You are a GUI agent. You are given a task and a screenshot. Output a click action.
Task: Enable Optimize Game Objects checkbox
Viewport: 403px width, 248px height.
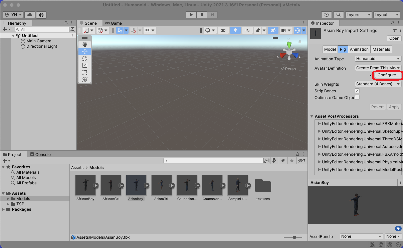pyautogui.click(x=357, y=97)
